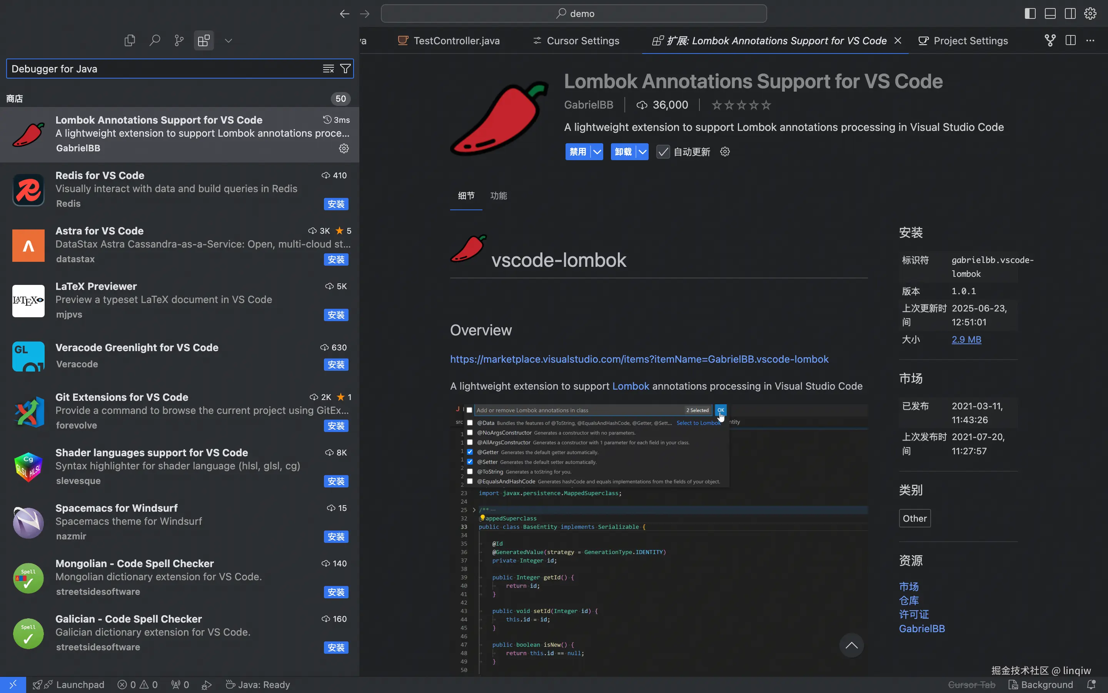Viewport: 1108px width, 693px height.
Task: Open the Explorer files icon
Action: pyautogui.click(x=130, y=41)
